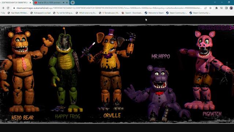Close the YouTube tab

(x=67, y=3)
